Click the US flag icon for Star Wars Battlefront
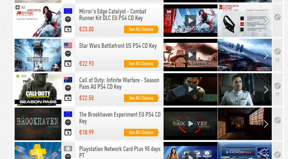This screenshot has height=159, width=288. (x=68, y=45)
